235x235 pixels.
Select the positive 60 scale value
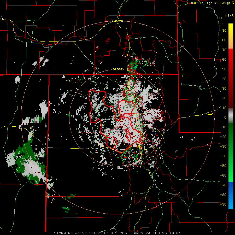224,59
